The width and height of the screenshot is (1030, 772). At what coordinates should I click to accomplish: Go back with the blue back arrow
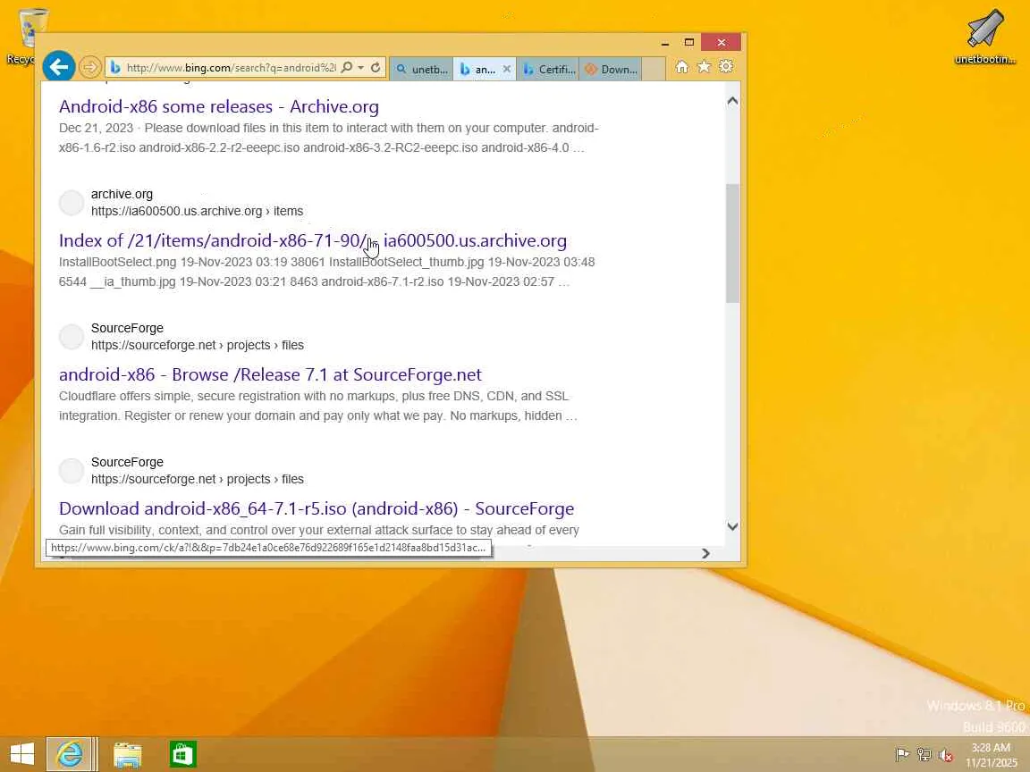click(x=58, y=67)
